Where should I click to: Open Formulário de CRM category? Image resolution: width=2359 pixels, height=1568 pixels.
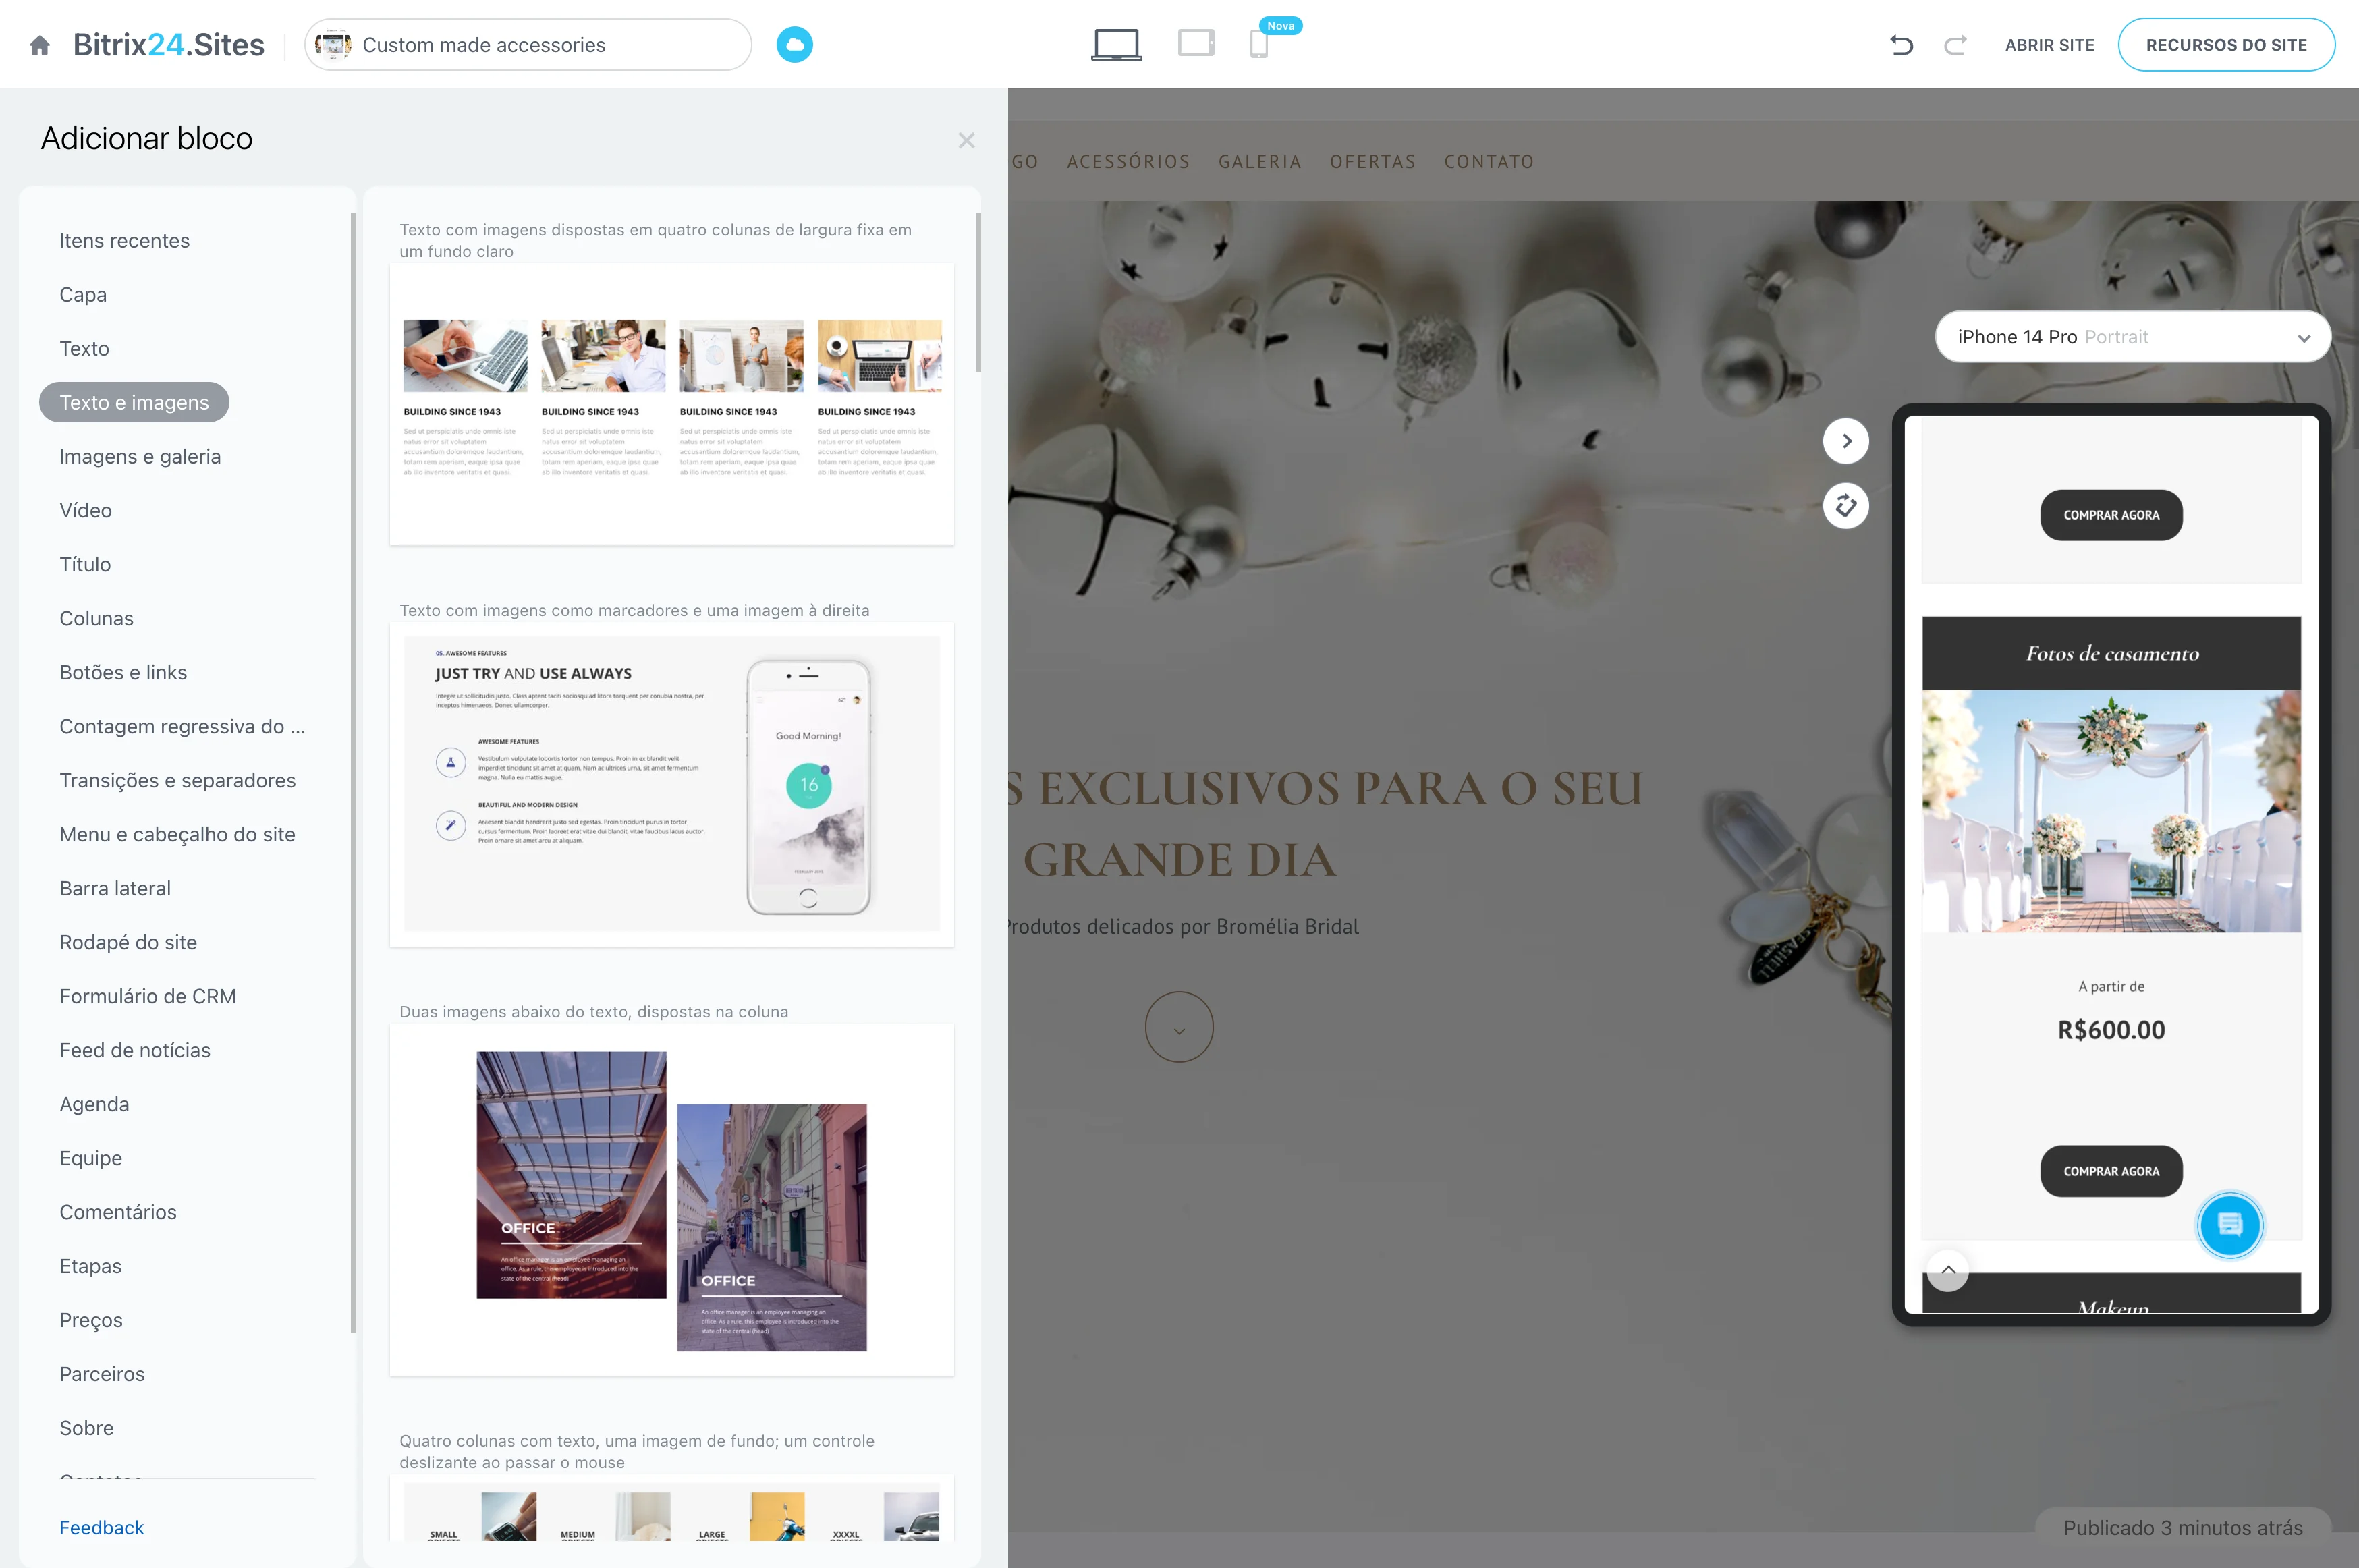click(148, 996)
